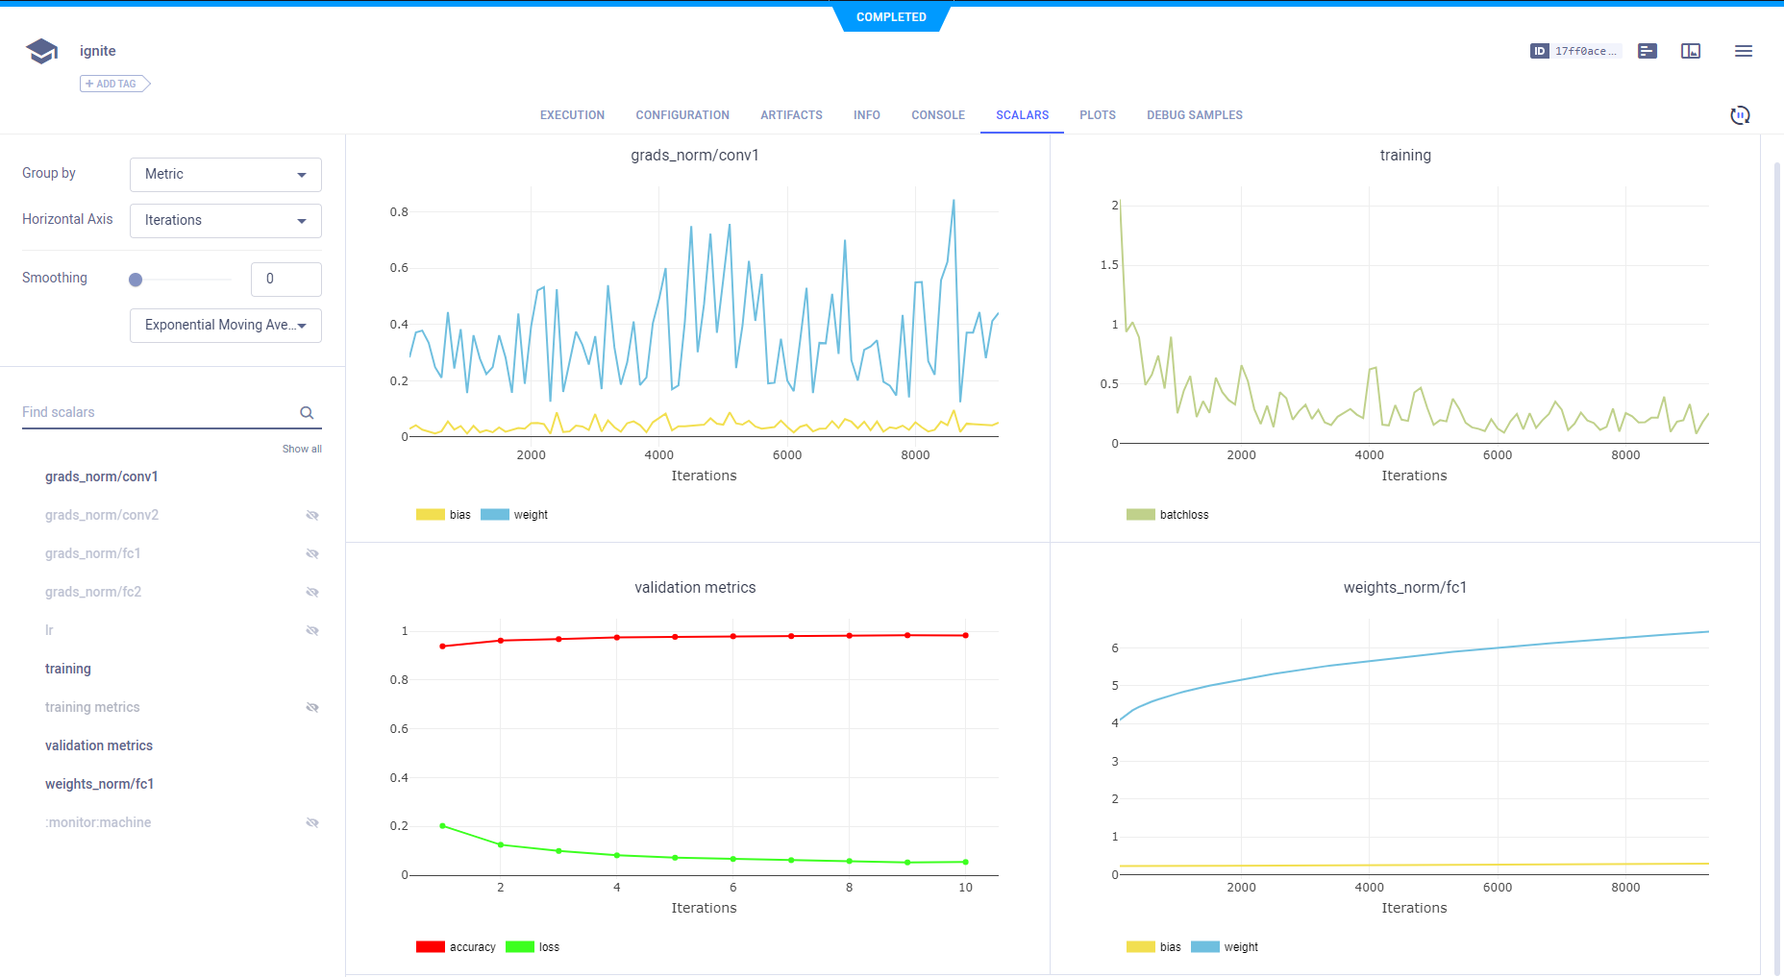Toggle visibility of grads_norm/fc1 scalar

click(x=312, y=554)
